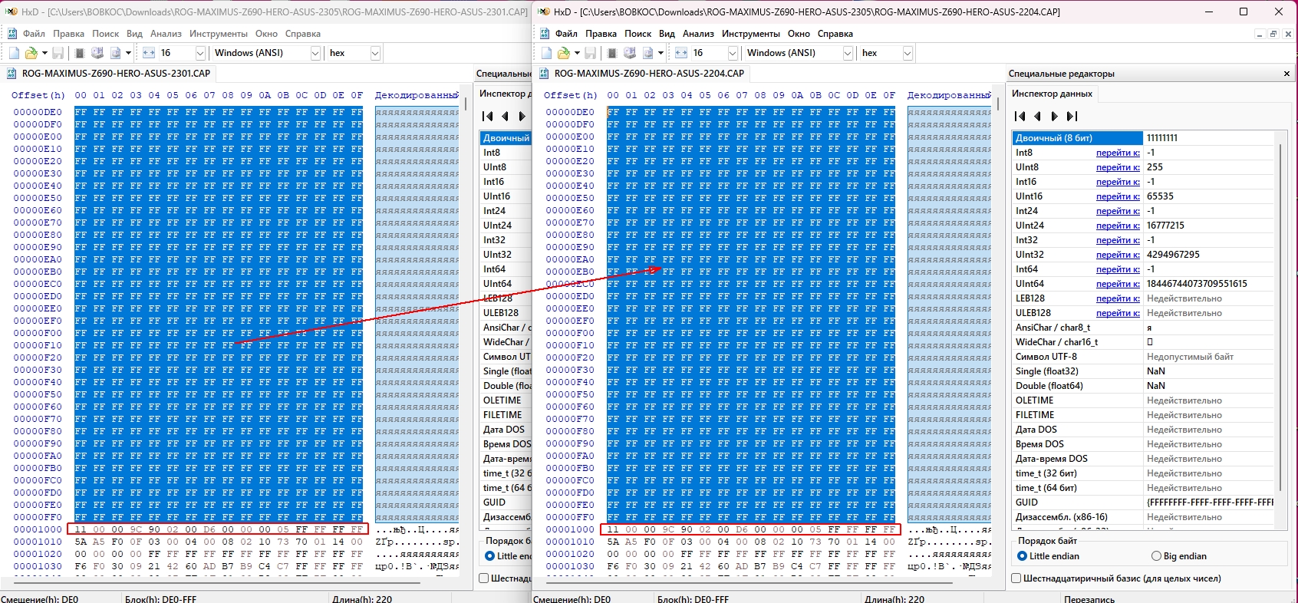Viewport: 1298px width, 603px height.
Task: Click Open disk icon in left HxD window
Action: [x=97, y=53]
